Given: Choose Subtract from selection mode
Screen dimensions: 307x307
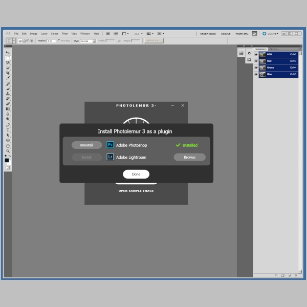Looking at the screenshot, I should pyautogui.click(x=28, y=41).
